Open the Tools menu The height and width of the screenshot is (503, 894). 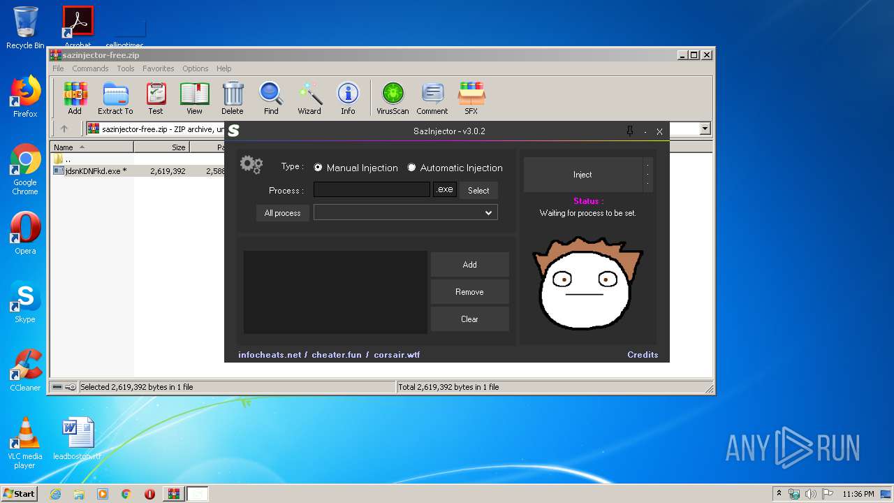click(126, 68)
